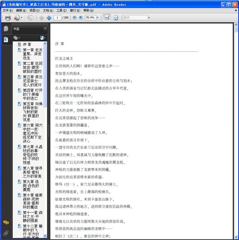This screenshot has height=240, width=239.
Task: Click bookmark icon beside 第一章
Action: point(20,50)
